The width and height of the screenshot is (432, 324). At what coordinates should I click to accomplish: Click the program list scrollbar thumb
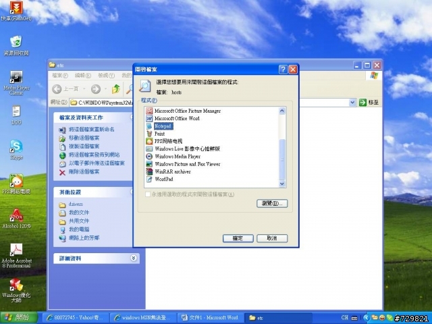click(x=282, y=159)
